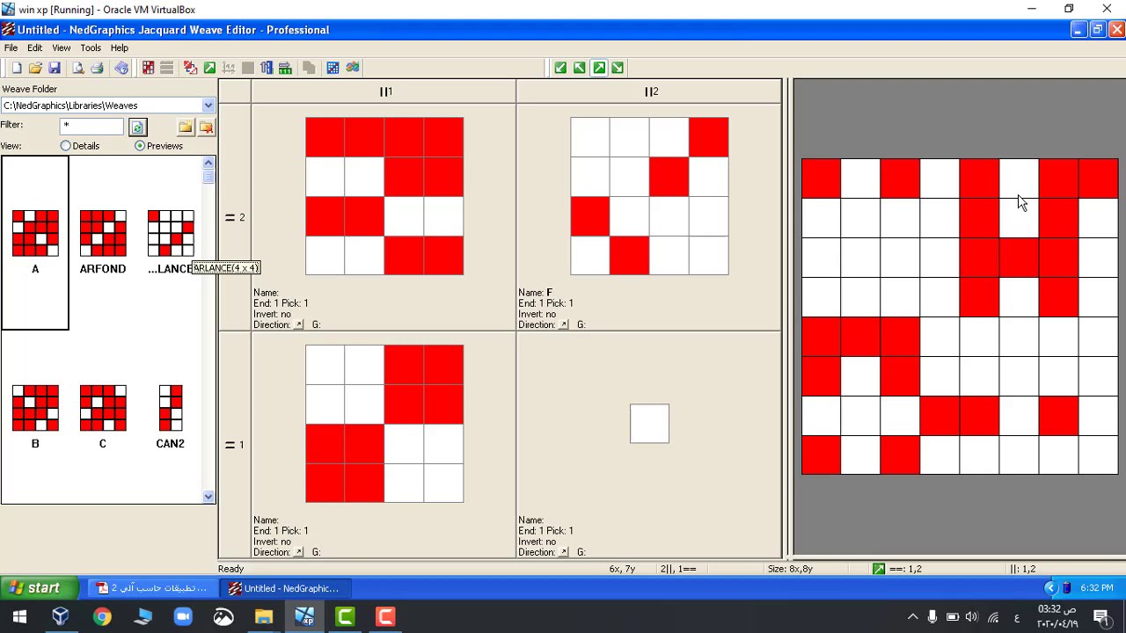
Task: Select the down-right direction arrow
Action: point(618,68)
